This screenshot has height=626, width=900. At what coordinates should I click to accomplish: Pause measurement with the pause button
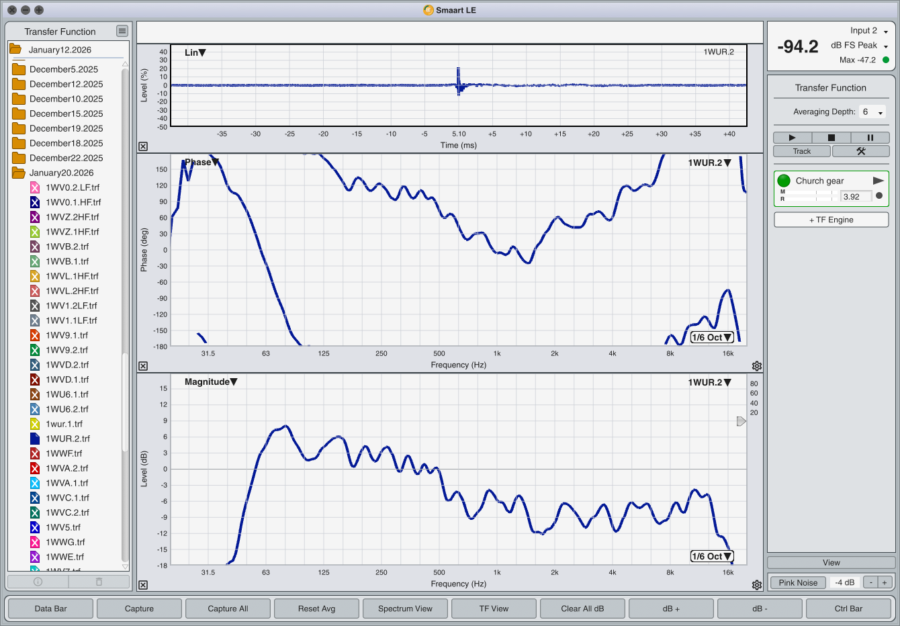[870, 138]
